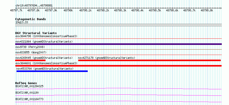Click the 48798.2k ruler tick label
This screenshot has width=229, height=105.
[x=103, y=10]
